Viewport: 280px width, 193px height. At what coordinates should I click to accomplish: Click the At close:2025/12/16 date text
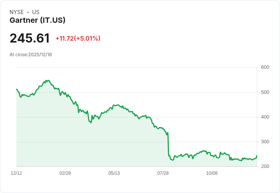(x=31, y=55)
